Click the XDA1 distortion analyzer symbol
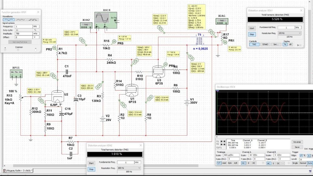Screen dimensions: 313x176 (x=222, y=21)
